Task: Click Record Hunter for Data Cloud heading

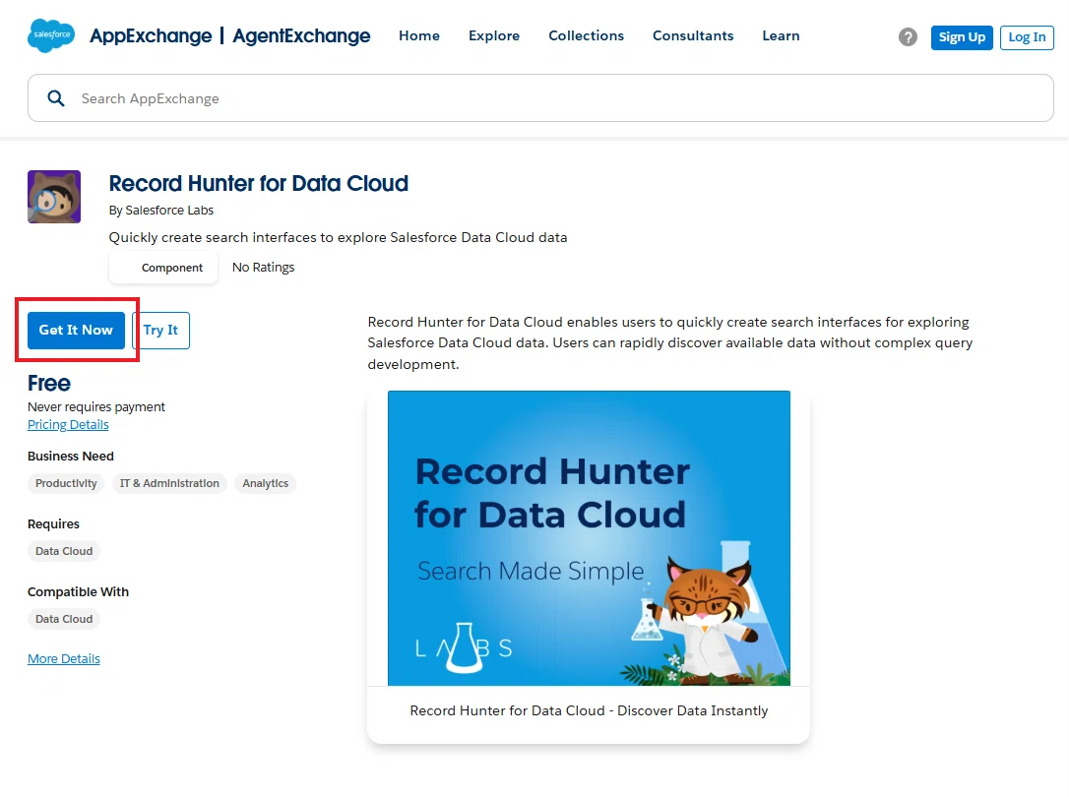Action: [x=258, y=183]
